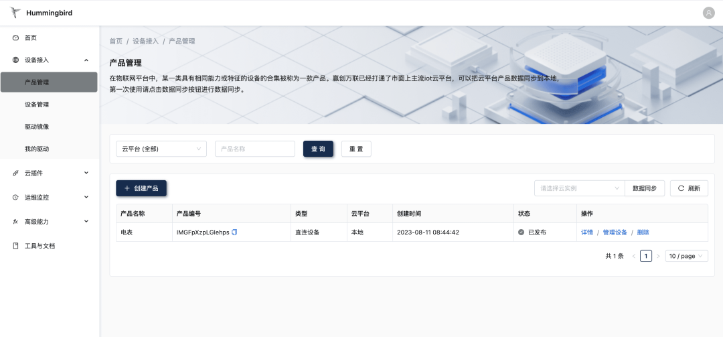Open 驱动镜像 in the sidebar
The height and width of the screenshot is (337, 723).
point(37,127)
